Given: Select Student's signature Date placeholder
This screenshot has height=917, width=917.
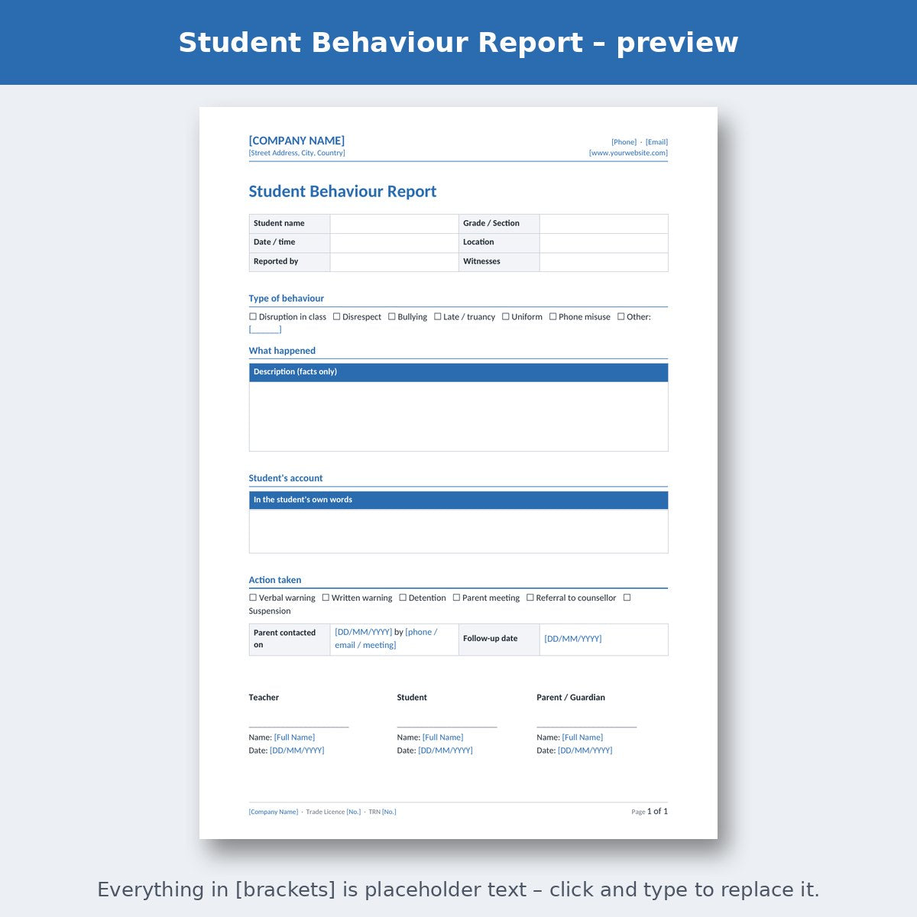Looking at the screenshot, I should (446, 750).
